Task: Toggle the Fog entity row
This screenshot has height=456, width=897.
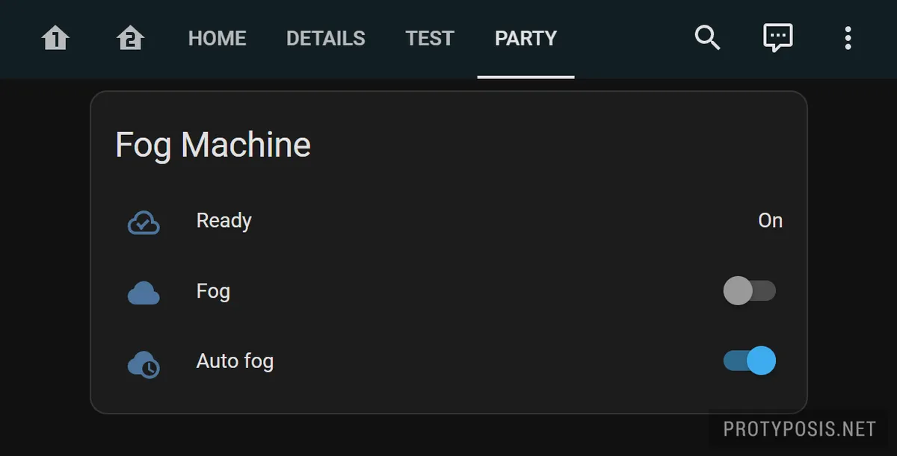Action: coord(750,291)
